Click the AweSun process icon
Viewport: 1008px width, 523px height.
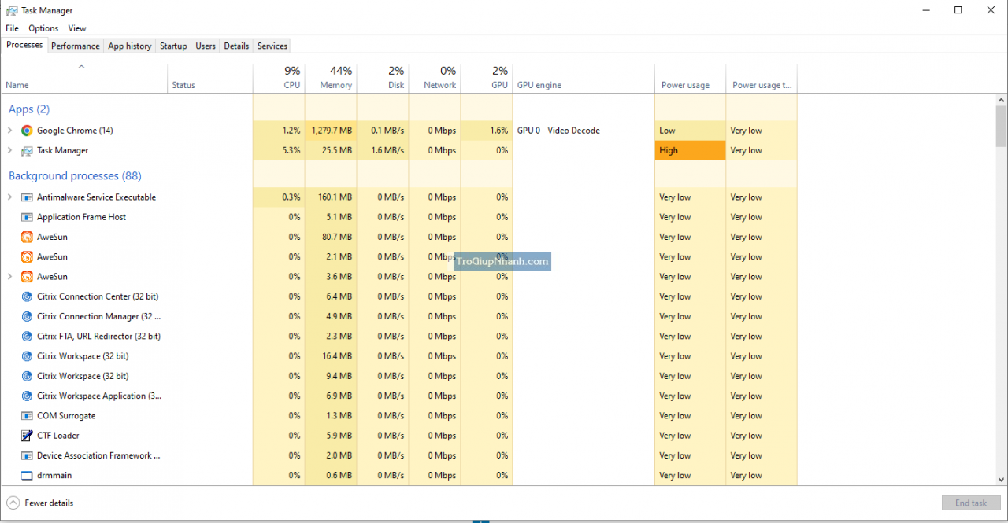tap(26, 237)
